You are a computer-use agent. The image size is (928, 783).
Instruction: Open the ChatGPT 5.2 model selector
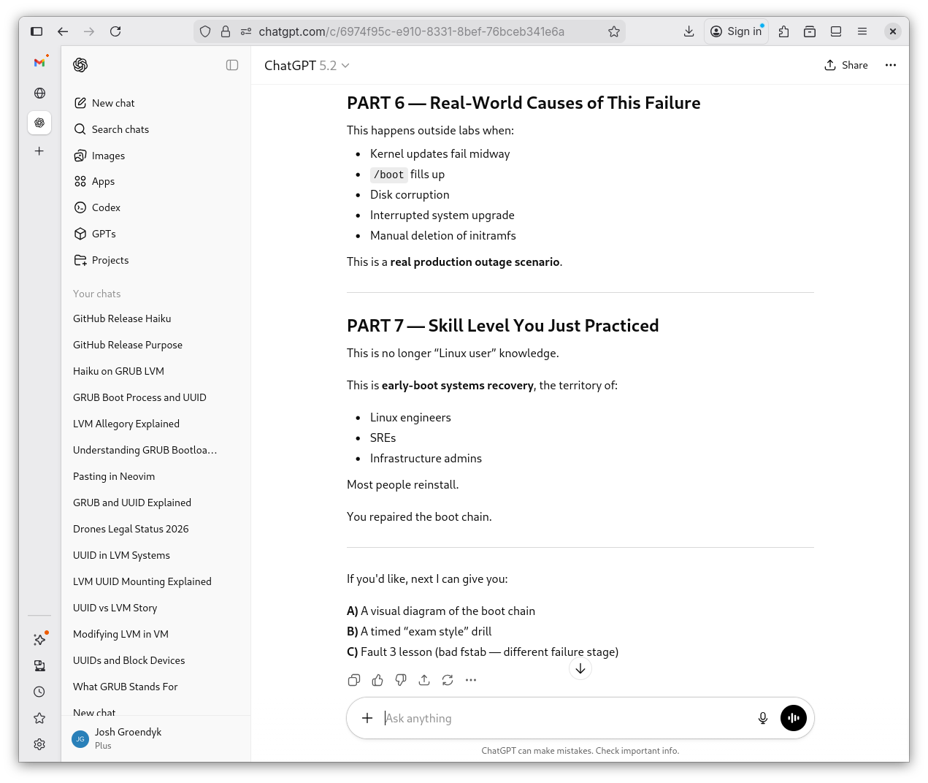coord(307,66)
